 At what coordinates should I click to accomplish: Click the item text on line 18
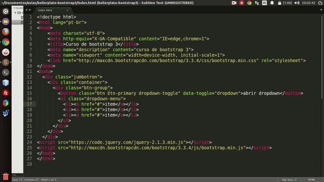pos(110,110)
